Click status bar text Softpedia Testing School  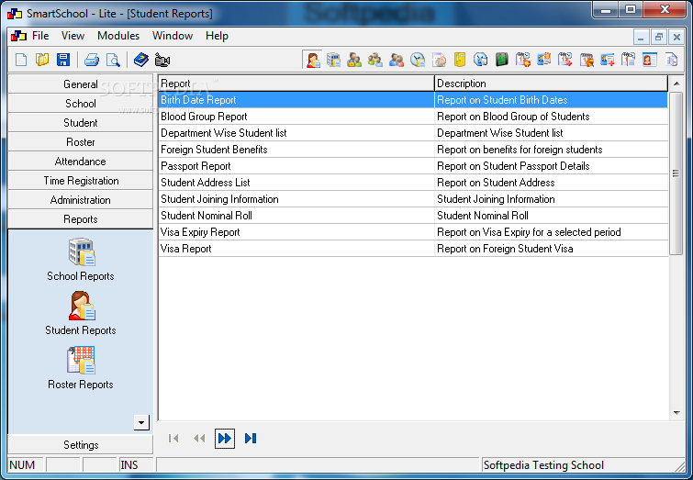543,465
